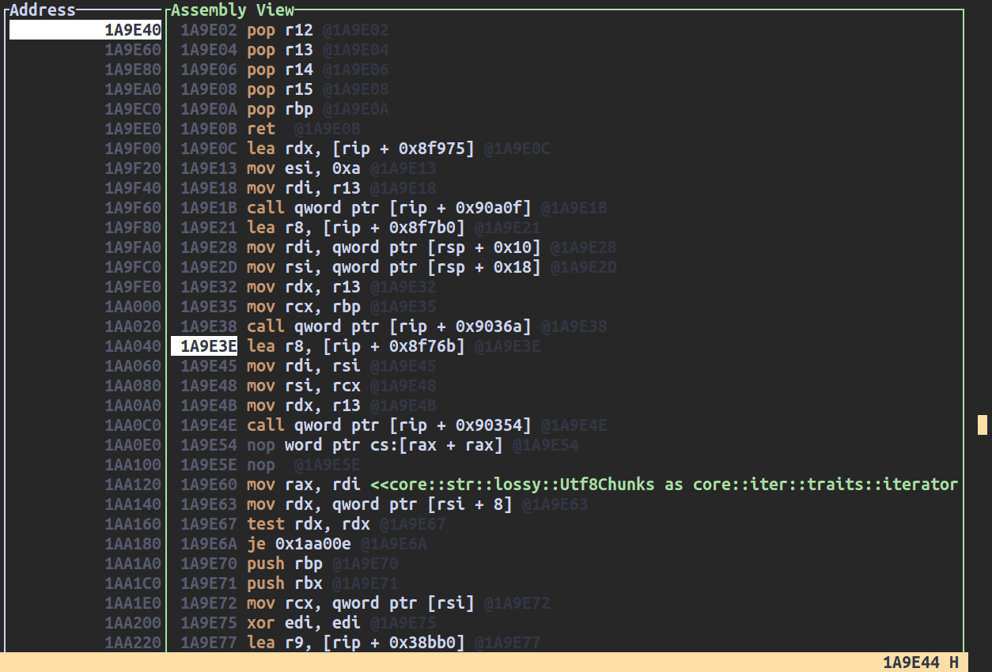Focus the Address panel title
Screen dimensions: 992x672
coord(43,10)
